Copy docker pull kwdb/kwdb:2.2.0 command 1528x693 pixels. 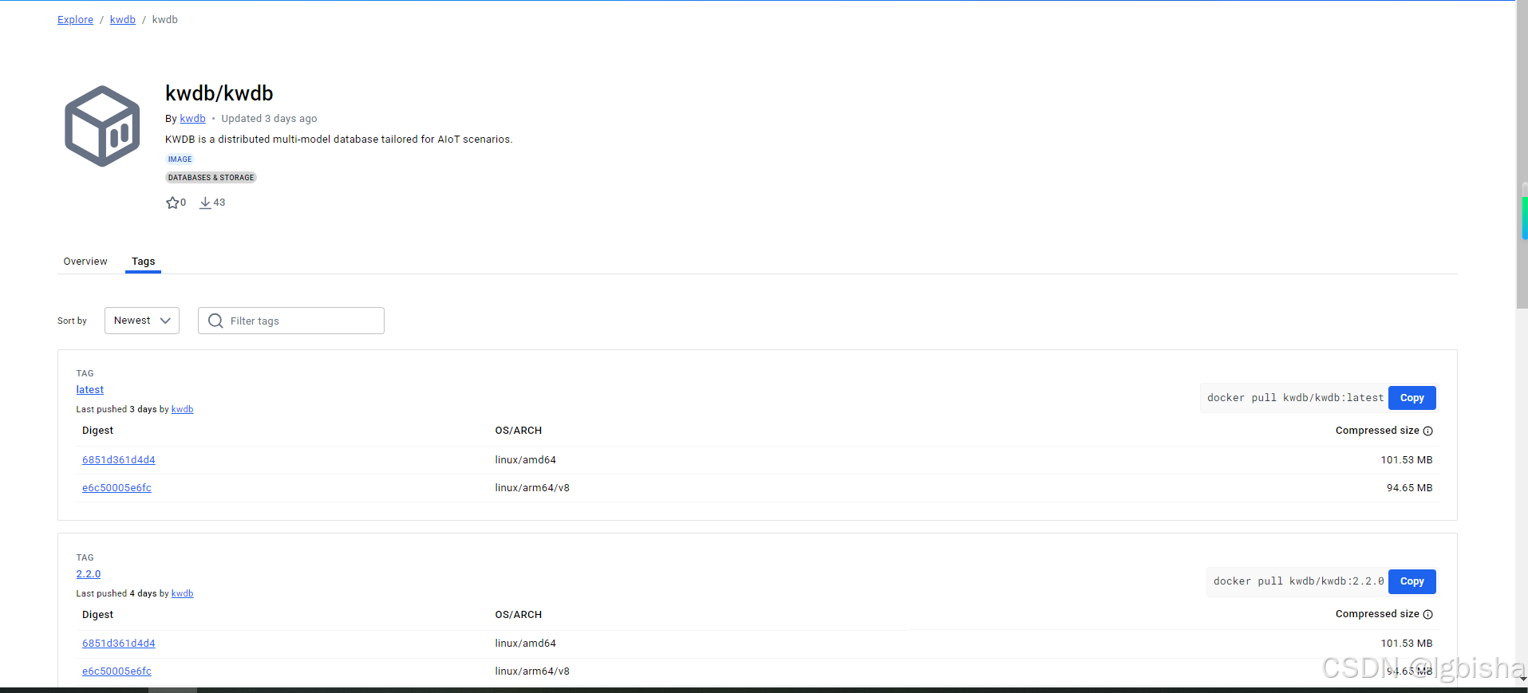1412,581
